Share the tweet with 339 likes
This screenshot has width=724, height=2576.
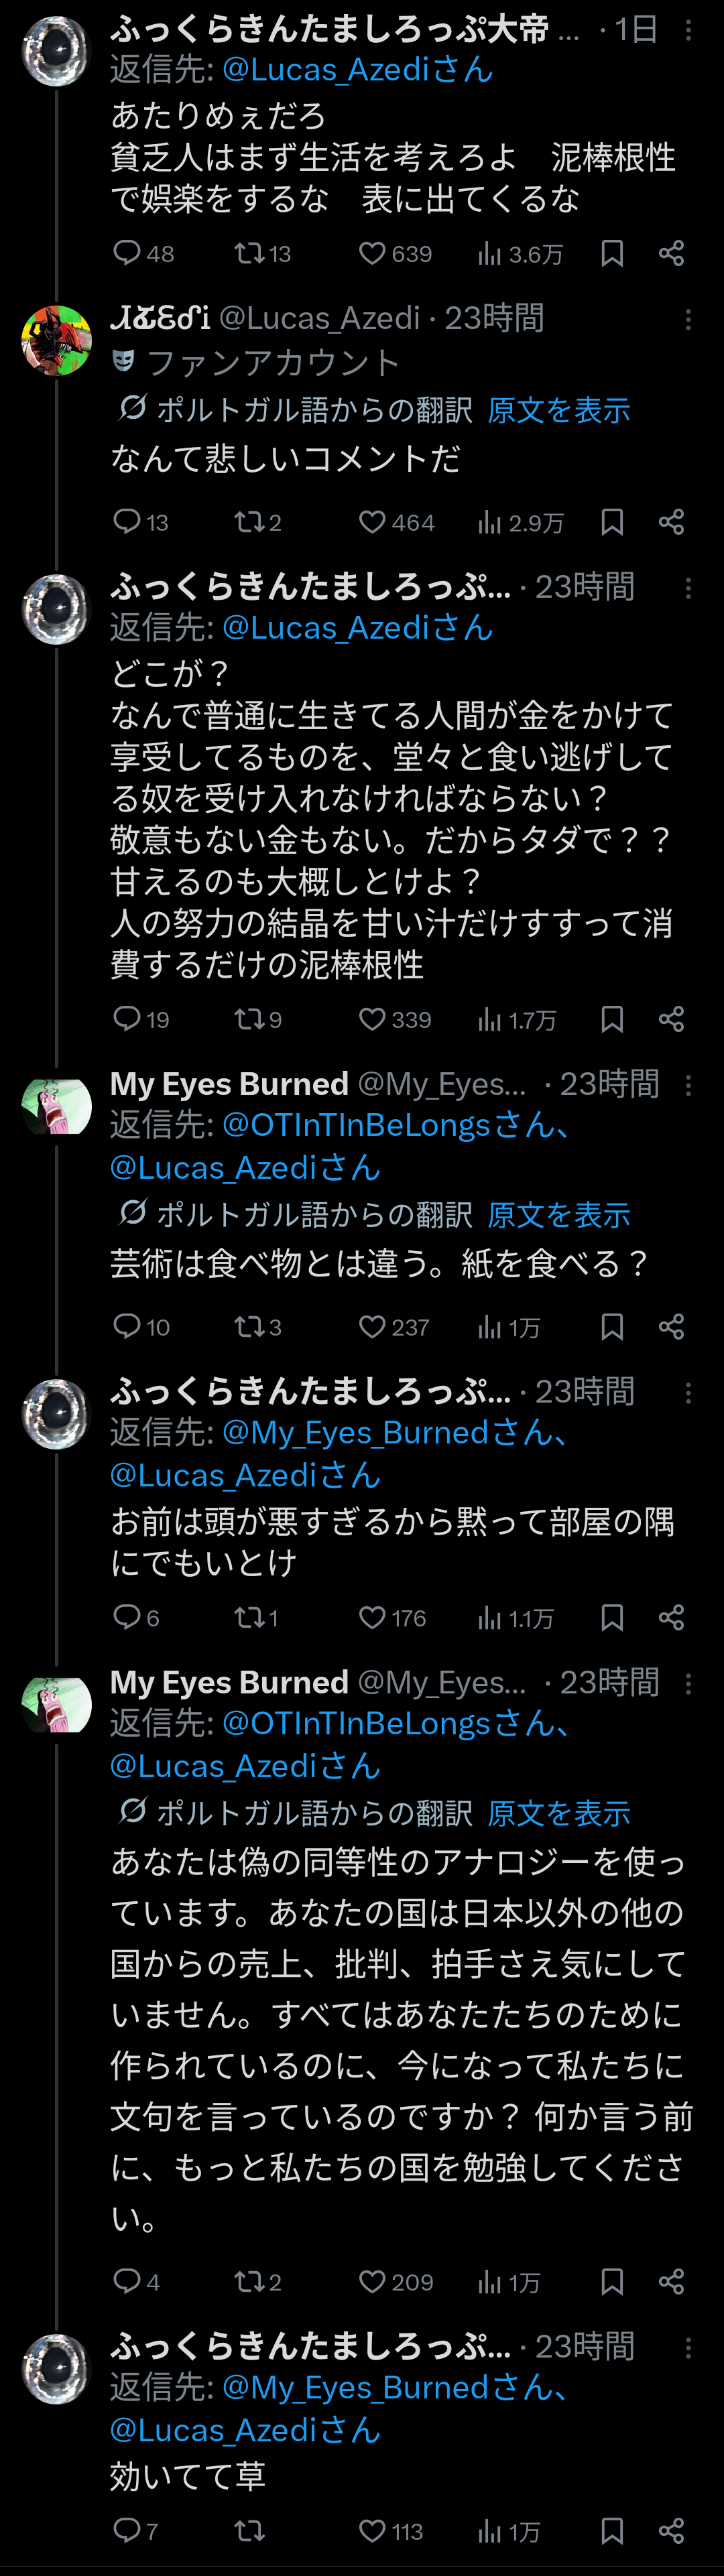(672, 1019)
